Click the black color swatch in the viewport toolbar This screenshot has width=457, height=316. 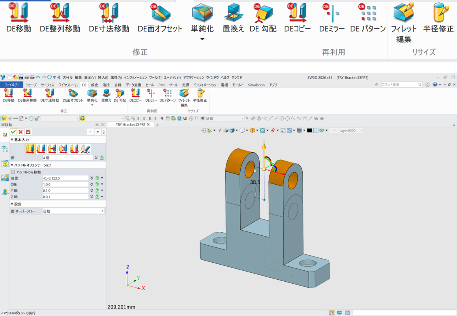pos(310,131)
